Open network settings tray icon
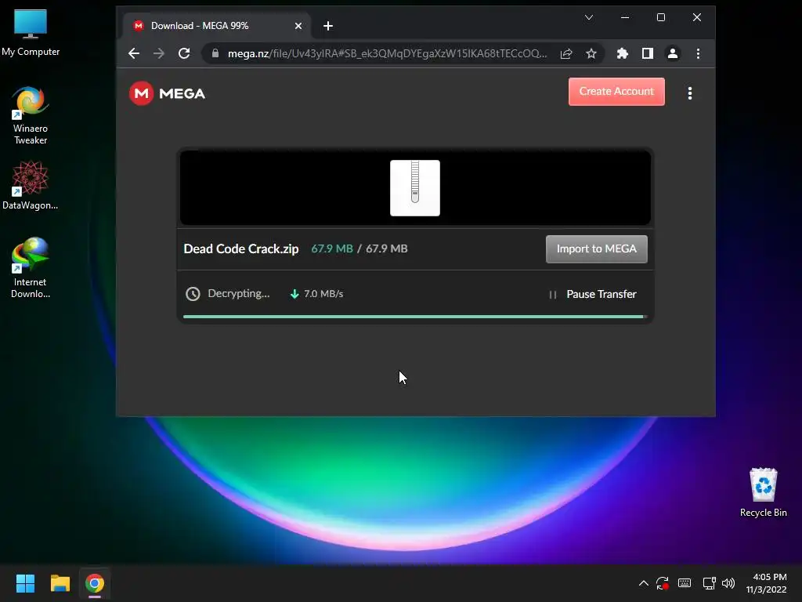The width and height of the screenshot is (802, 602). 709,583
